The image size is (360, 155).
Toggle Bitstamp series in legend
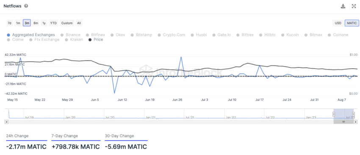[141, 35]
